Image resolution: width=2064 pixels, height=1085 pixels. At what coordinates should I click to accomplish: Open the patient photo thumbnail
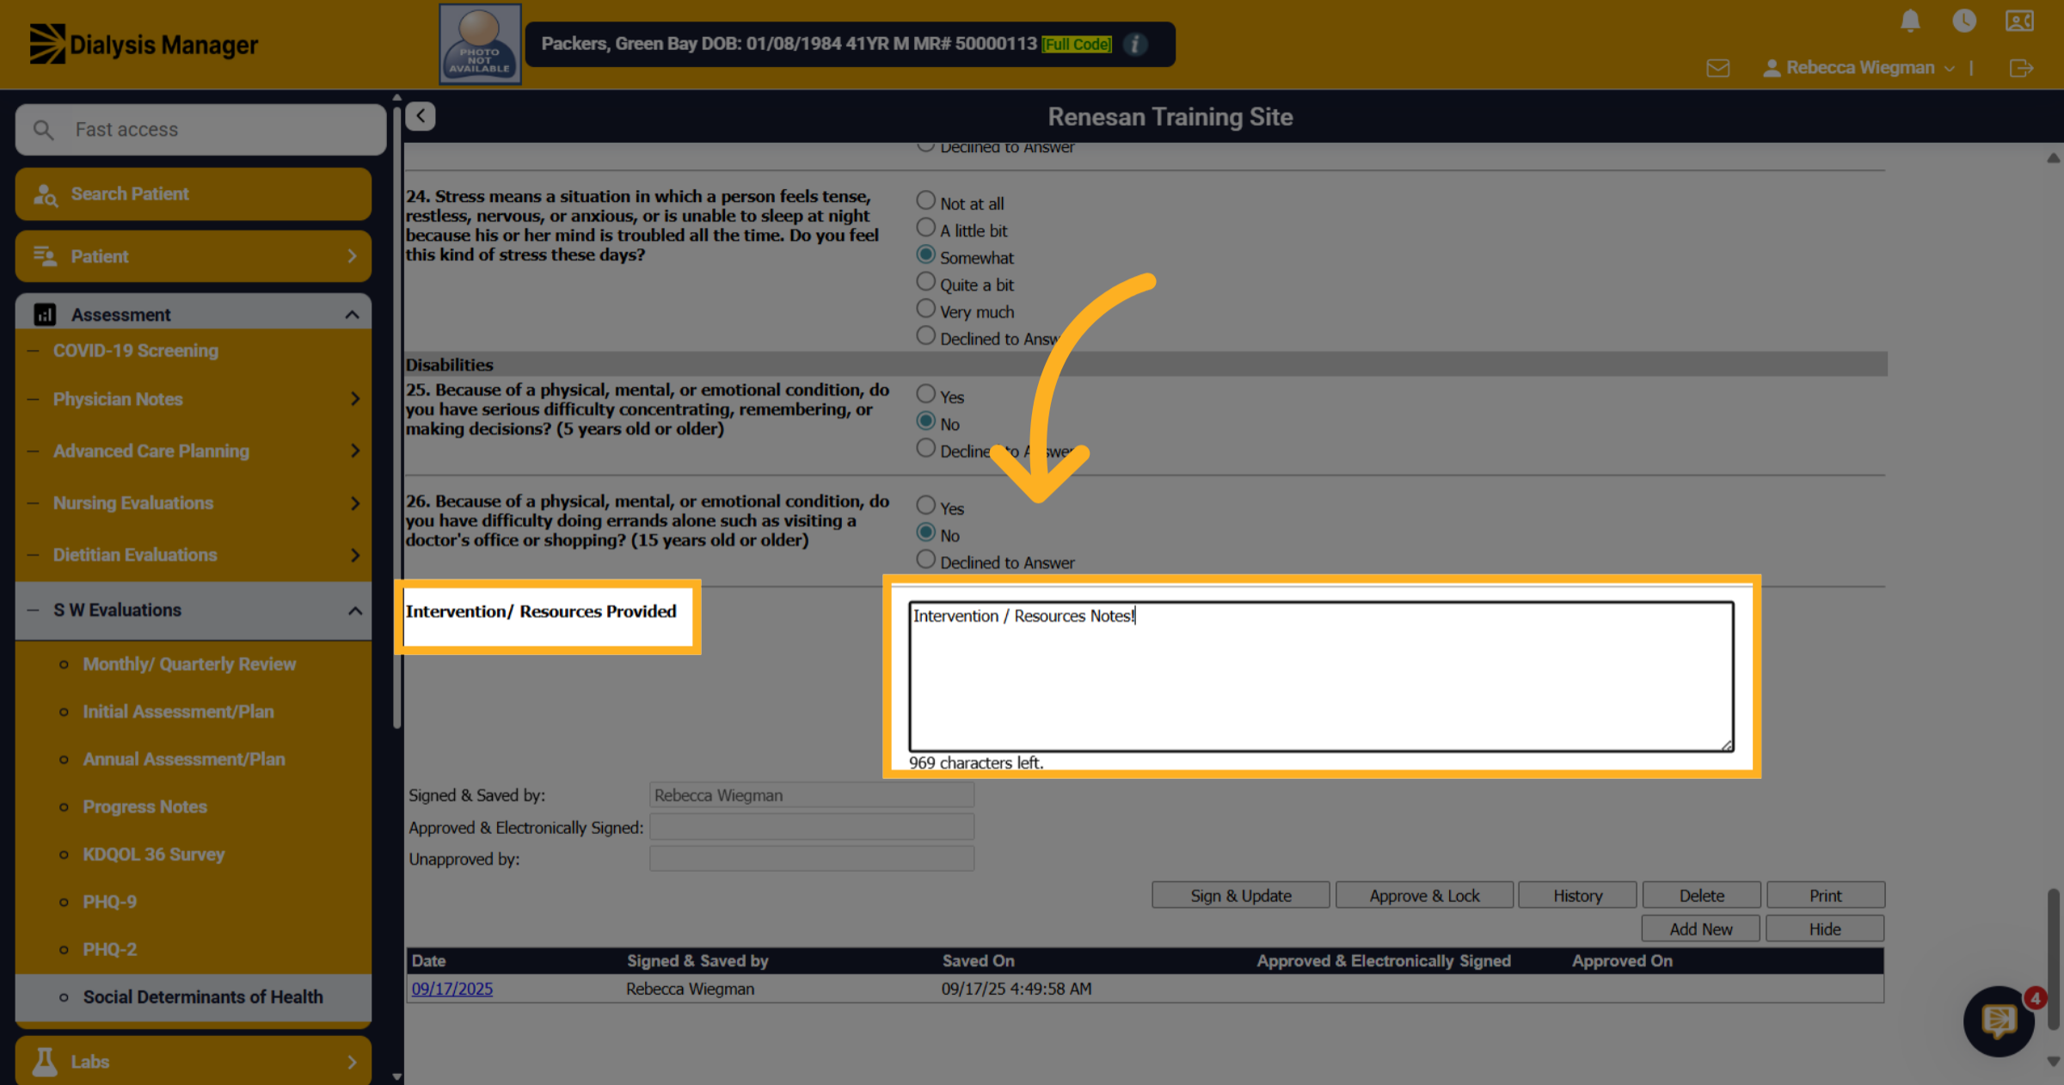coord(480,44)
